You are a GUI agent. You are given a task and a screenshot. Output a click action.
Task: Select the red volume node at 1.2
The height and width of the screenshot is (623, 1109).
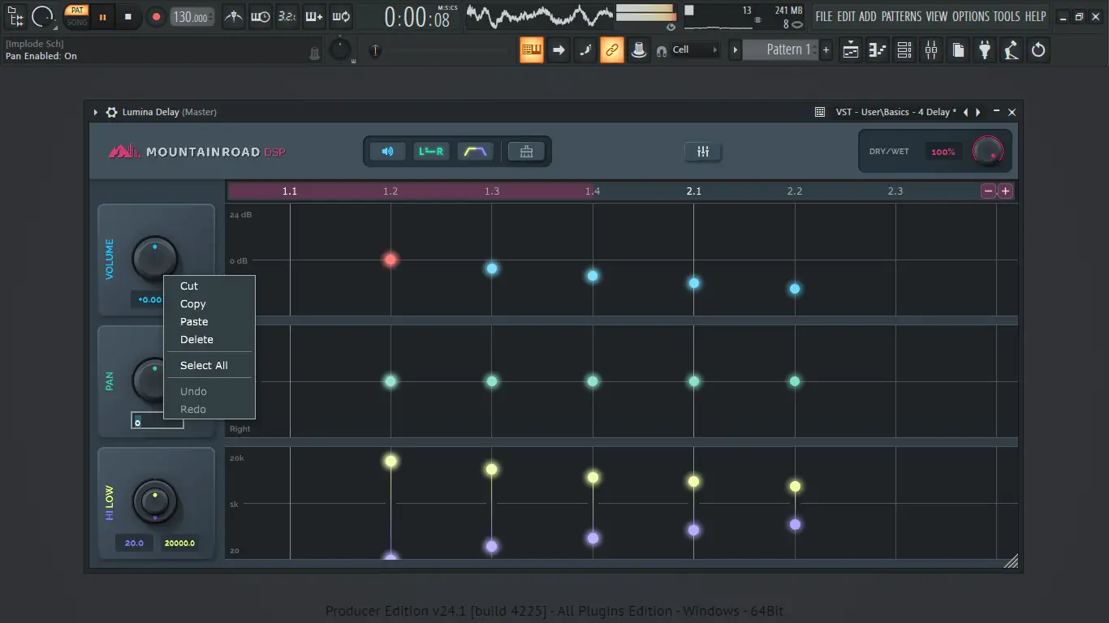pos(391,260)
